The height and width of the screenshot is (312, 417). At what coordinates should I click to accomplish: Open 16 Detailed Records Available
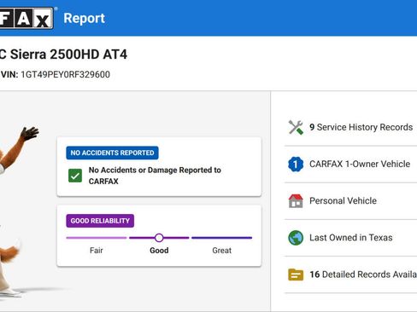click(350, 274)
